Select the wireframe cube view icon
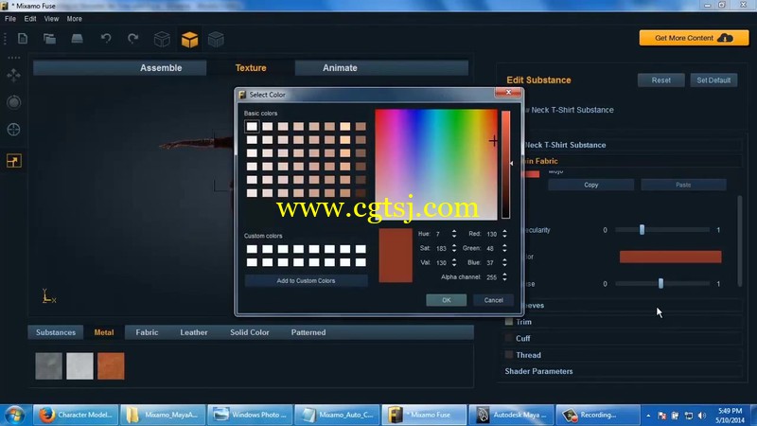This screenshot has width=757, height=426. point(162,40)
